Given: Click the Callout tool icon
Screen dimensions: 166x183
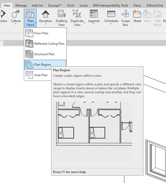Looking at the screenshot, I should (x=15, y=14).
